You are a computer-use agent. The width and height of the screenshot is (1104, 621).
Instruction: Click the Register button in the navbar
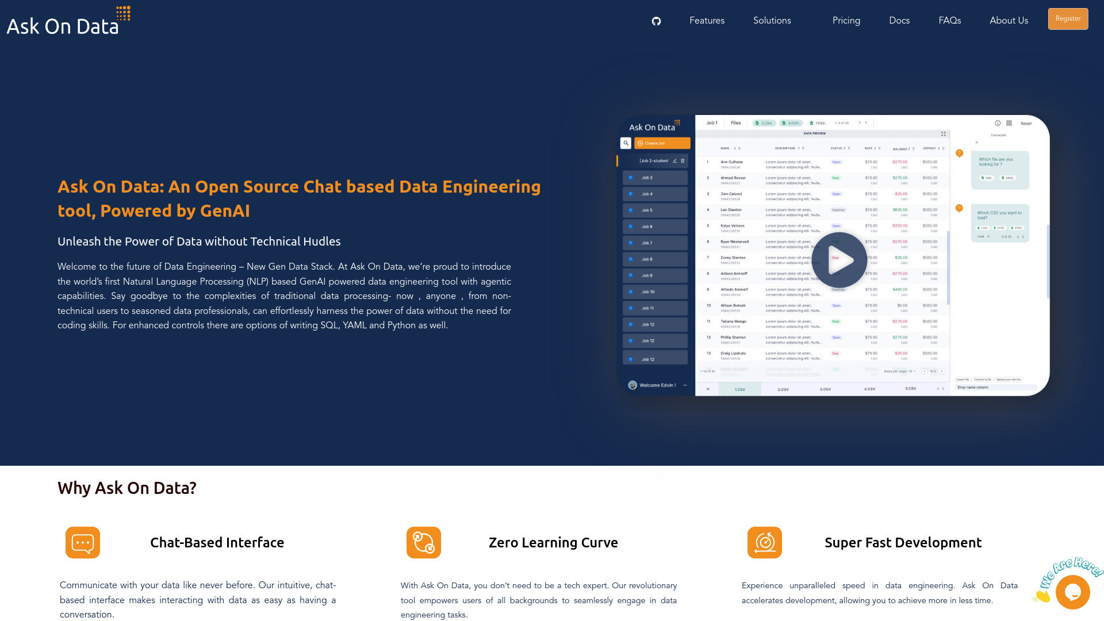point(1068,19)
